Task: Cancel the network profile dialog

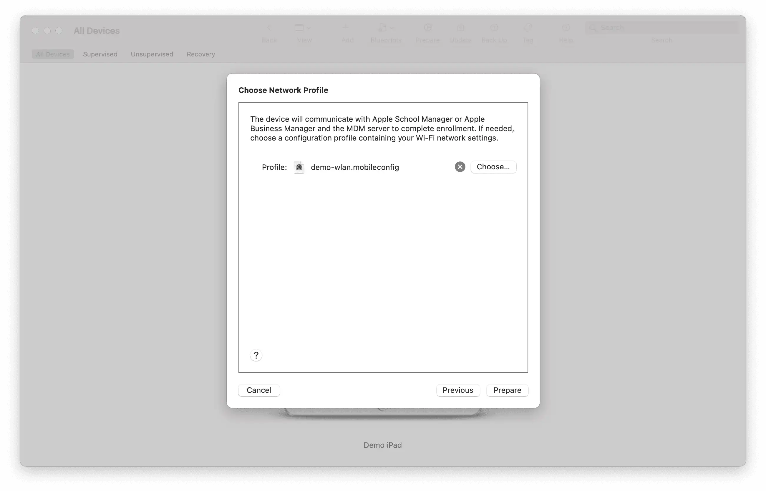Action: tap(259, 390)
